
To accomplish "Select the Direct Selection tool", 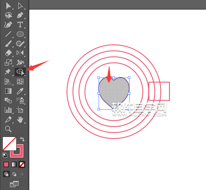I will pyautogui.click(x=20, y=6).
